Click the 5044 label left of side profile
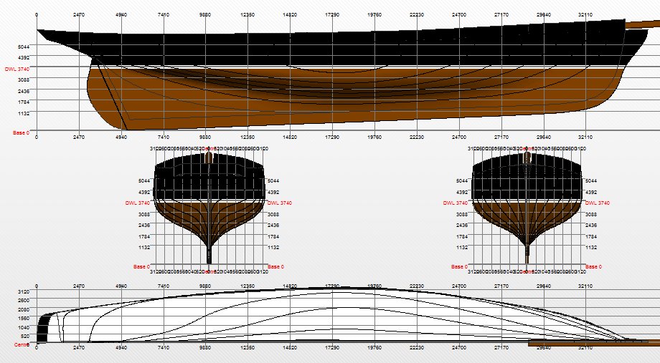660x363 pixels. (x=24, y=47)
